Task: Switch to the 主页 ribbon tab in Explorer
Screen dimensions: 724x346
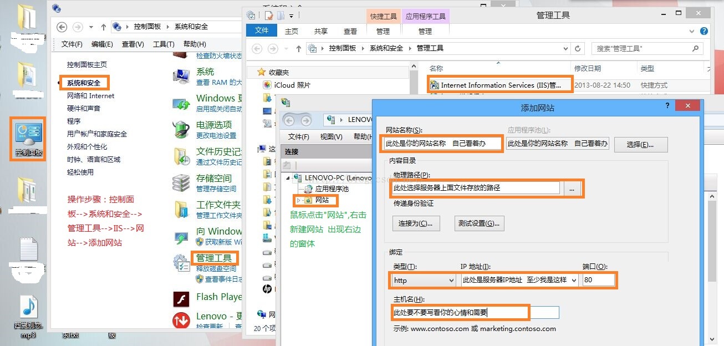Action: (x=292, y=31)
